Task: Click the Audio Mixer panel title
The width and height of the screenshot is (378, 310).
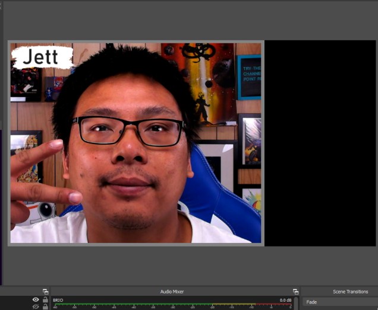Action: [172, 292]
